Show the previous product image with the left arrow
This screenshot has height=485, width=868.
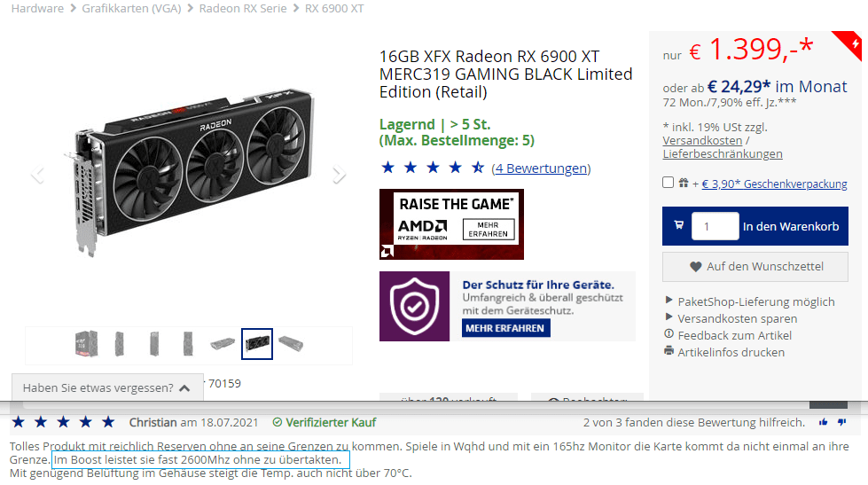click(x=37, y=175)
